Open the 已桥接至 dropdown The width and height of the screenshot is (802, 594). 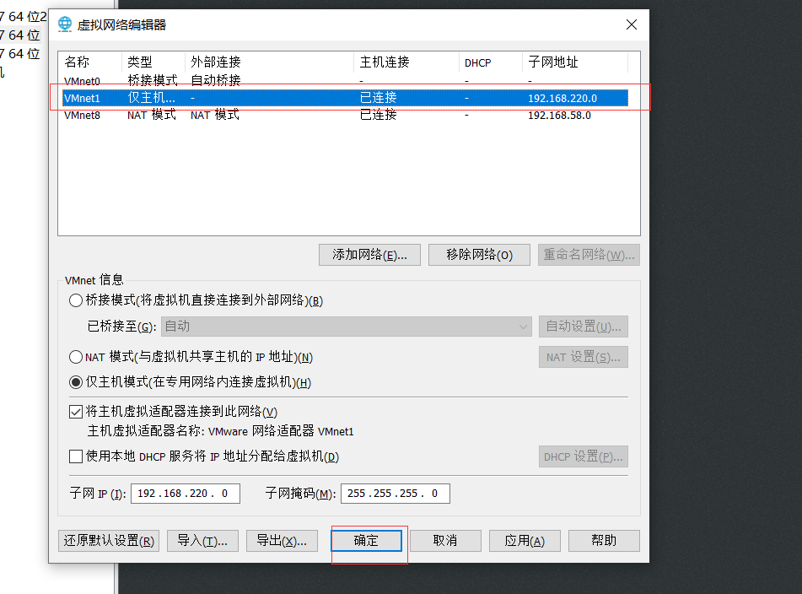pyautogui.click(x=347, y=327)
